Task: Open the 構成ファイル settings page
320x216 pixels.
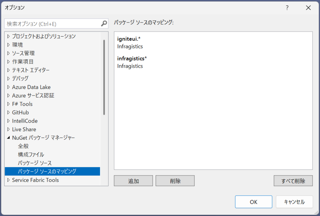Action: pos(31,155)
